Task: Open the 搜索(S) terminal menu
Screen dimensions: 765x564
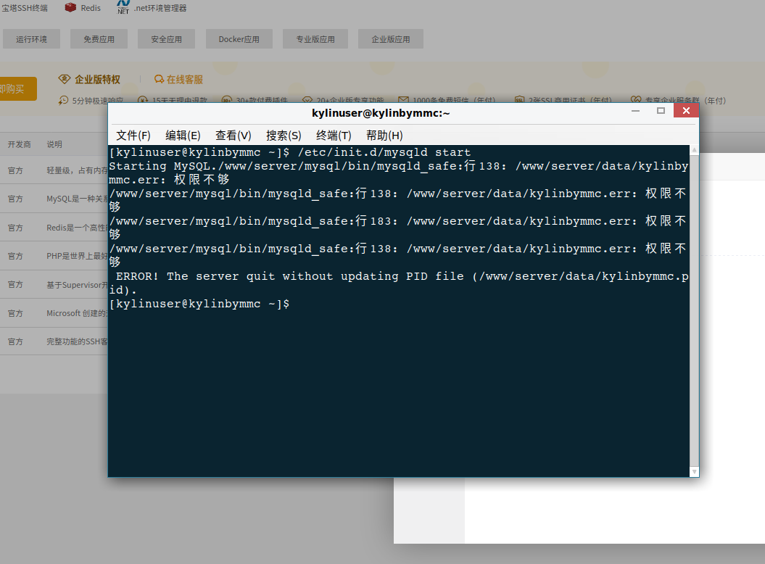Action: click(284, 136)
